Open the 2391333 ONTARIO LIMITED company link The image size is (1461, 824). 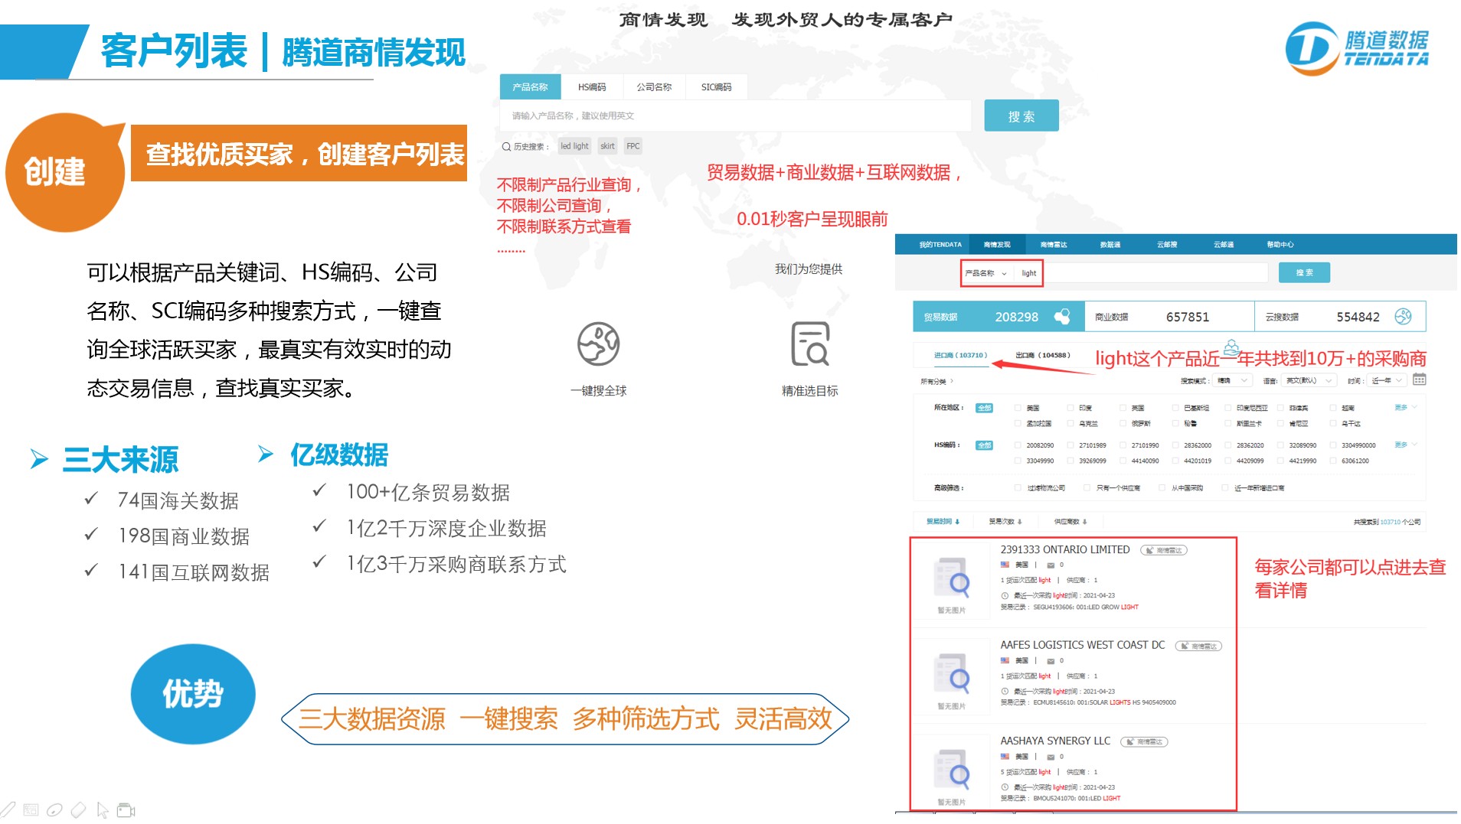tap(1064, 549)
